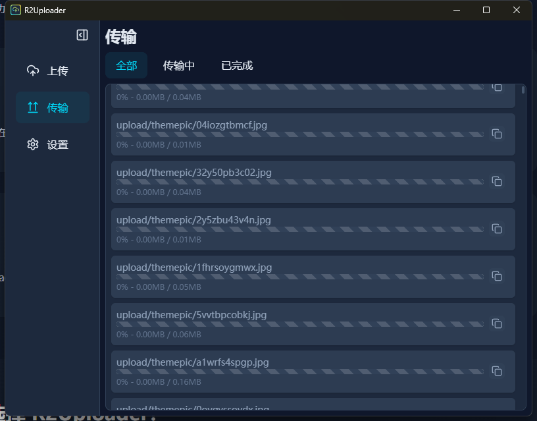537x421 pixels.
Task: Copy link for 2y5zbu43v4n.jpg
Action: 497,229
